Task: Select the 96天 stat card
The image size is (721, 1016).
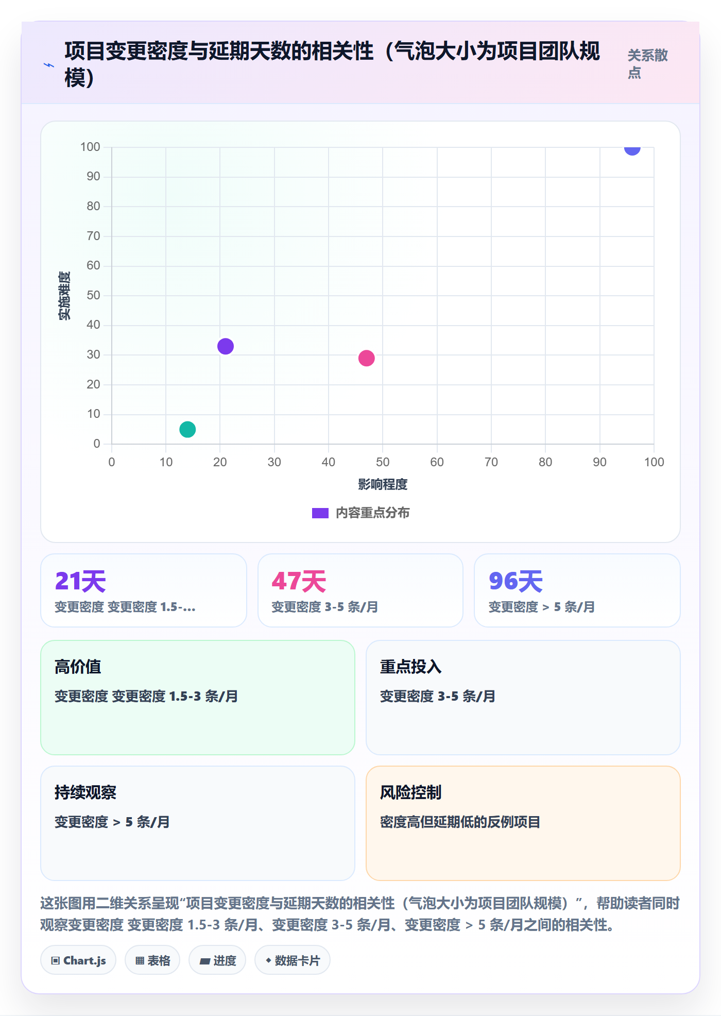Action: (x=577, y=590)
